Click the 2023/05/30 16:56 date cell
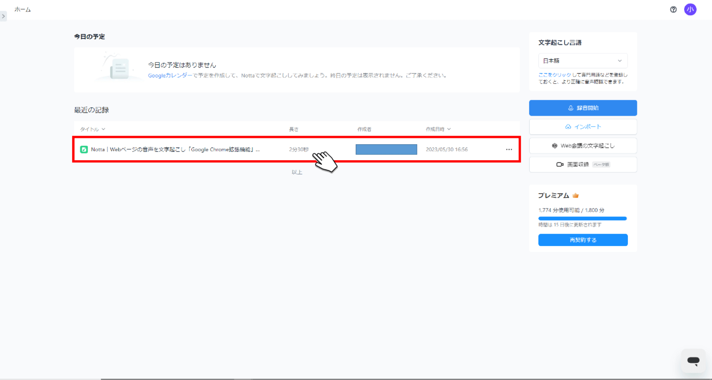This screenshot has height=380, width=712. (447, 150)
